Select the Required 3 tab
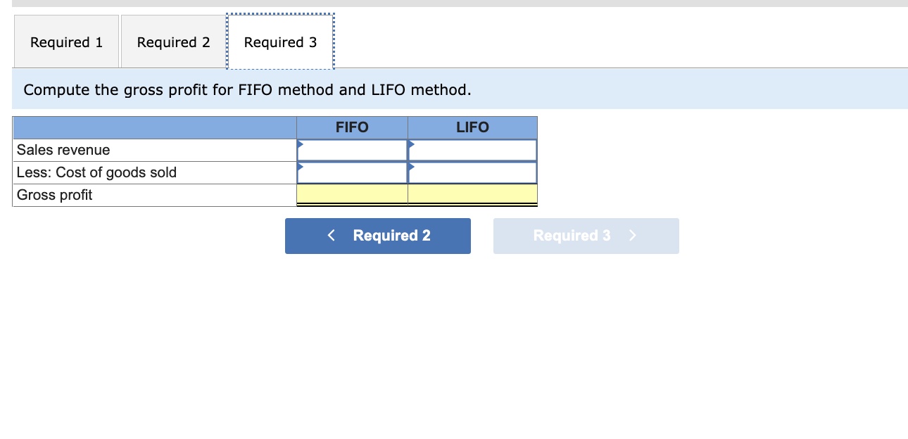This screenshot has width=908, height=439. pyautogui.click(x=280, y=42)
